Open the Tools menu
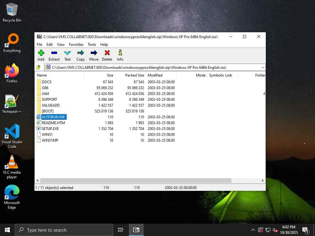The image size is (315, 236). point(92,45)
